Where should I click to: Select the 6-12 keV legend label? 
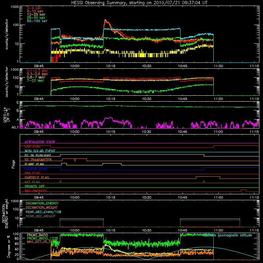[35, 11]
